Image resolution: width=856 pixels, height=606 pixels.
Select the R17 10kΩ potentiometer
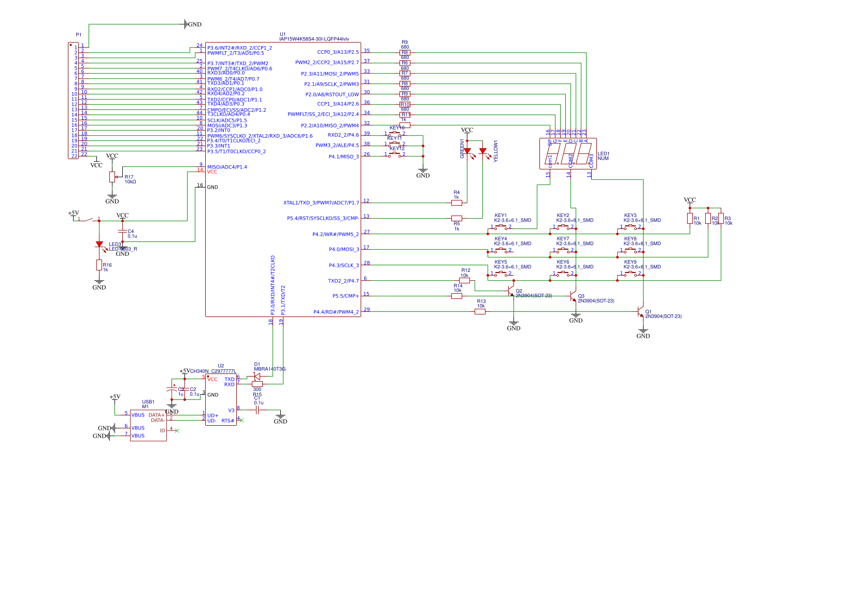coord(112,177)
